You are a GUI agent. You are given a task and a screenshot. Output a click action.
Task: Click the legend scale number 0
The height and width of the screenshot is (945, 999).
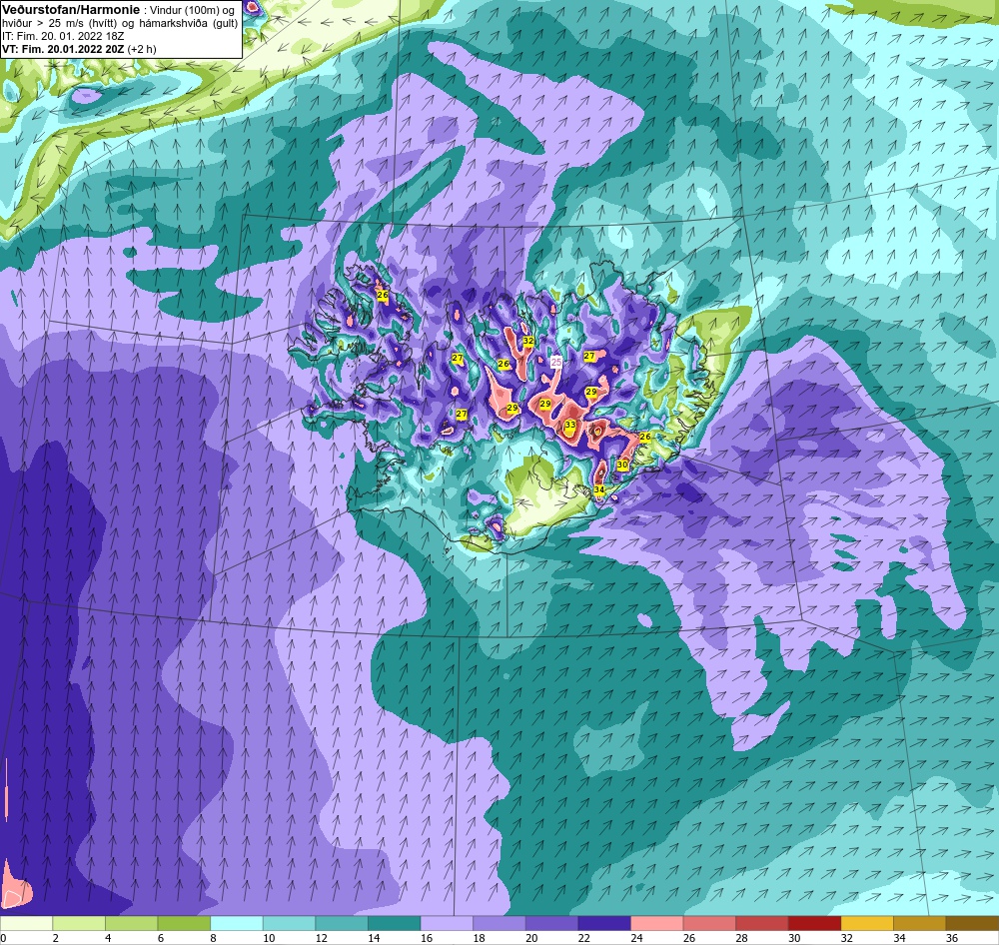(3, 938)
